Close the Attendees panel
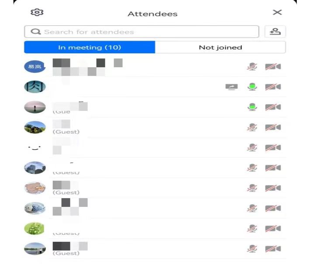310x264 pixels. click(277, 12)
